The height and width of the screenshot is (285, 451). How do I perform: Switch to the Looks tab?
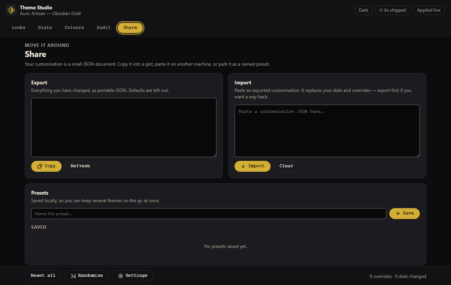point(18,27)
